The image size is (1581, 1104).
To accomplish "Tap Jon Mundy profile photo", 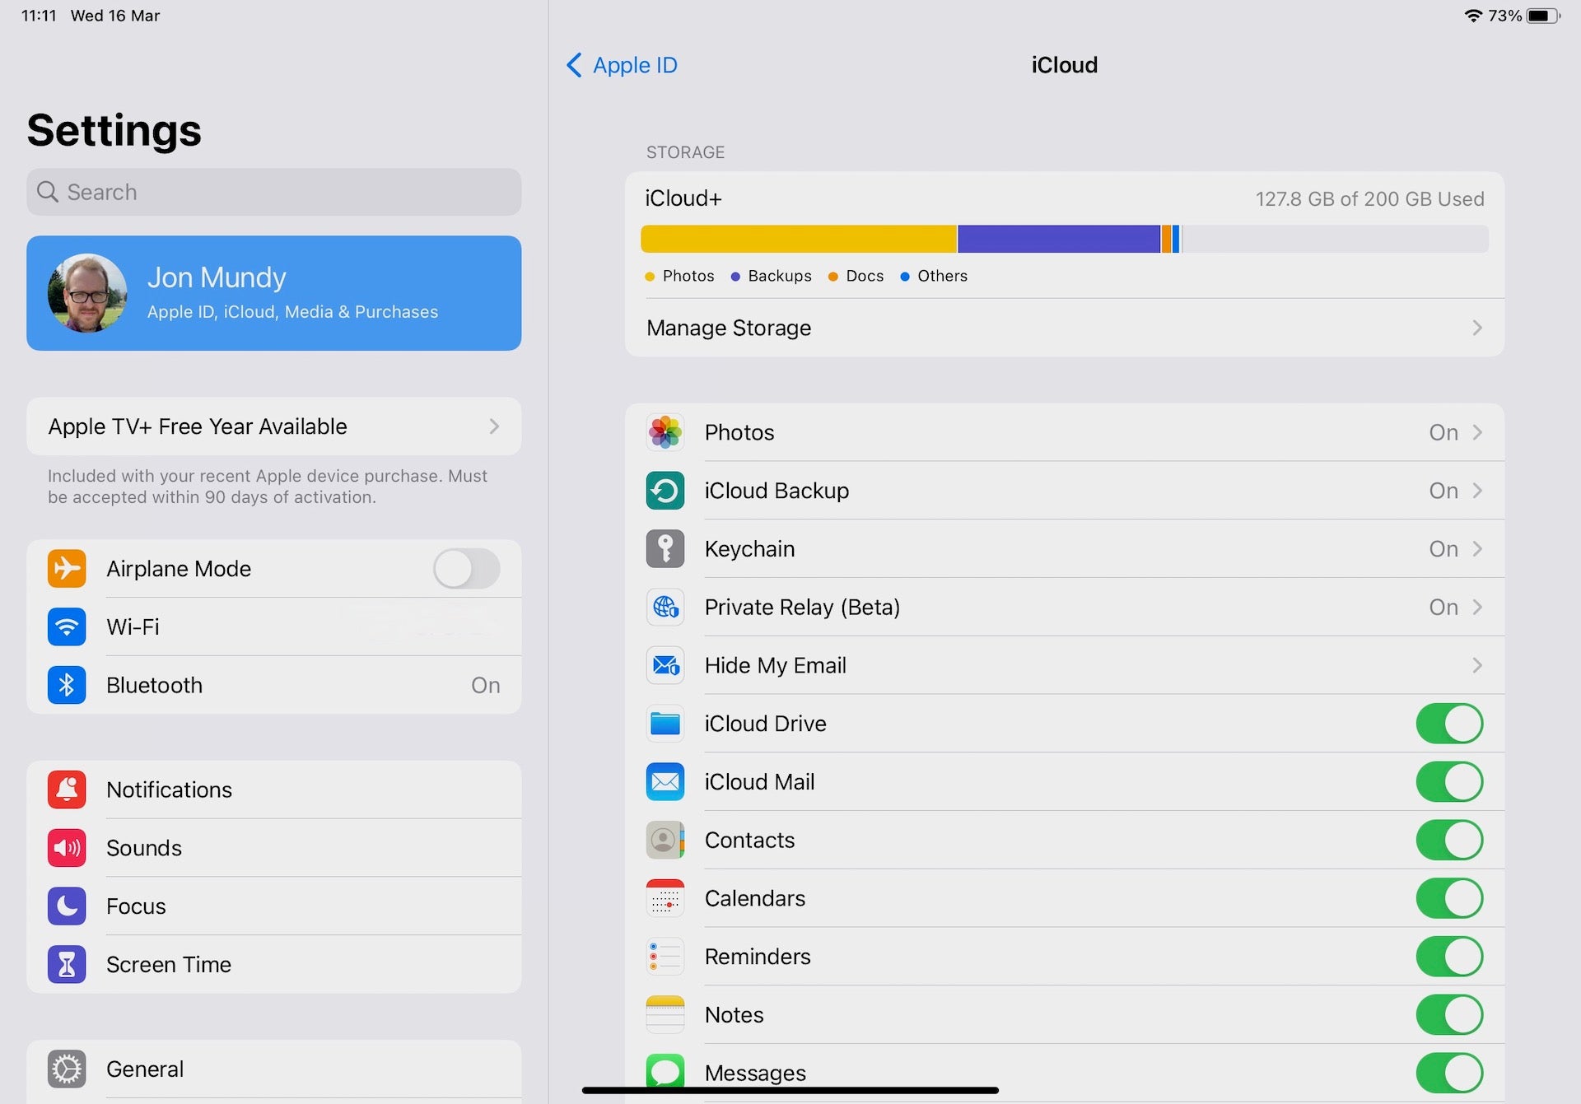I will pos(87,293).
